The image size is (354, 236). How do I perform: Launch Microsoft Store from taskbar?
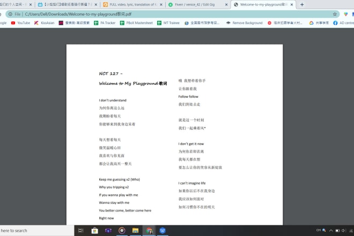tap(94, 231)
